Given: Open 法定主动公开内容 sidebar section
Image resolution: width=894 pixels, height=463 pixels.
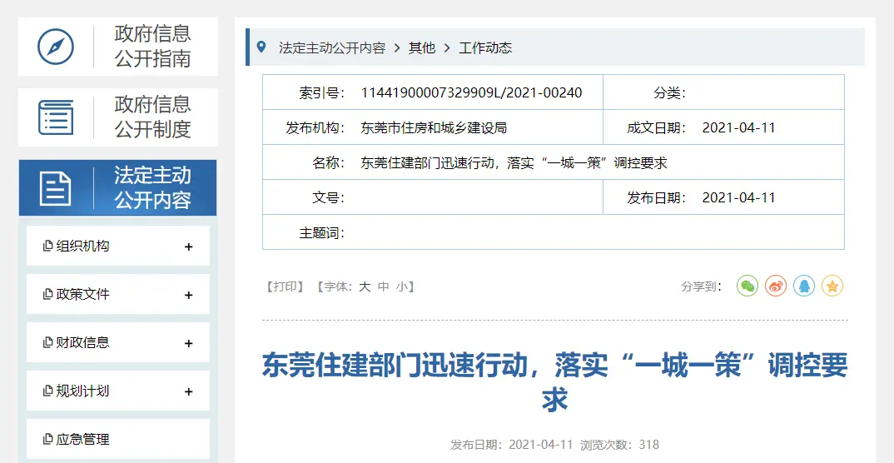Looking at the screenshot, I should point(118,187).
